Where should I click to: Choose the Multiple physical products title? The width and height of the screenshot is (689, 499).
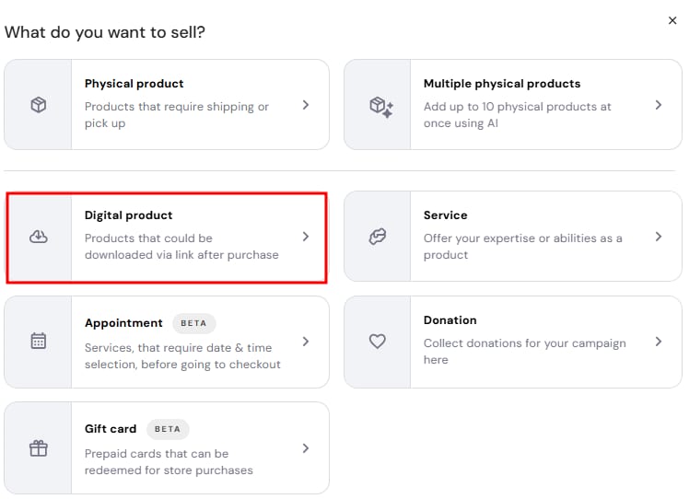pyautogui.click(x=502, y=84)
